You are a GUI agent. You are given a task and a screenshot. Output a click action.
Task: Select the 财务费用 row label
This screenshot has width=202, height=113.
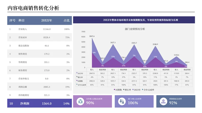click(x=22, y=70)
